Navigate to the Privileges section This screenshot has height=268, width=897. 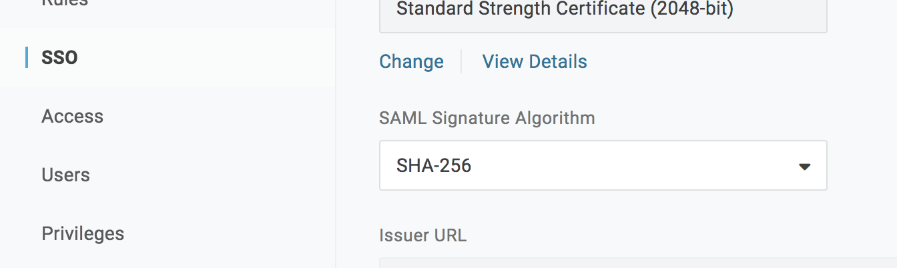point(83,233)
